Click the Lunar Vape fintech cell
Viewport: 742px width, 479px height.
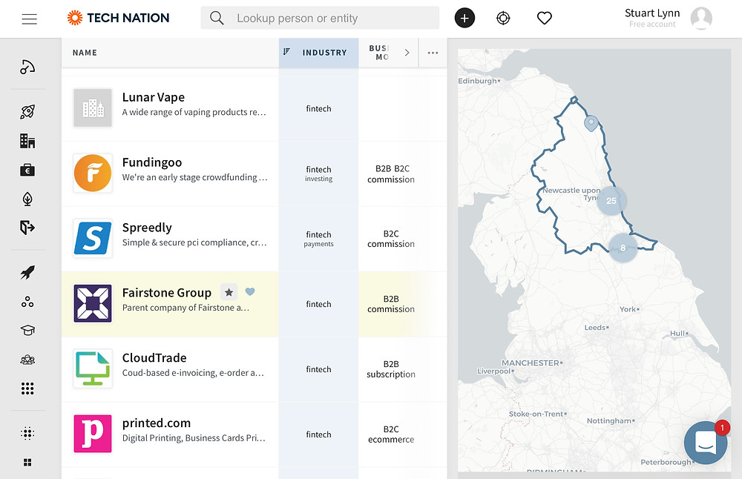318,109
